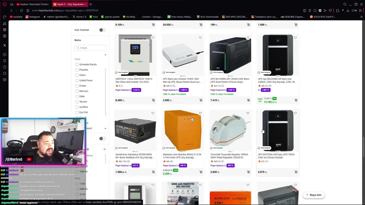Collapse the Marka filter section
The width and height of the screenshot is (365, 205).
(x=105, y=55)
